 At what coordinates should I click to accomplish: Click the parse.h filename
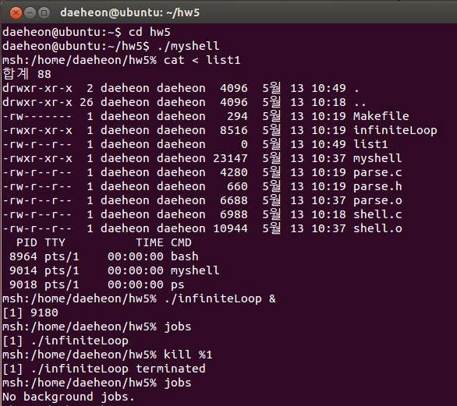point(377,187)
